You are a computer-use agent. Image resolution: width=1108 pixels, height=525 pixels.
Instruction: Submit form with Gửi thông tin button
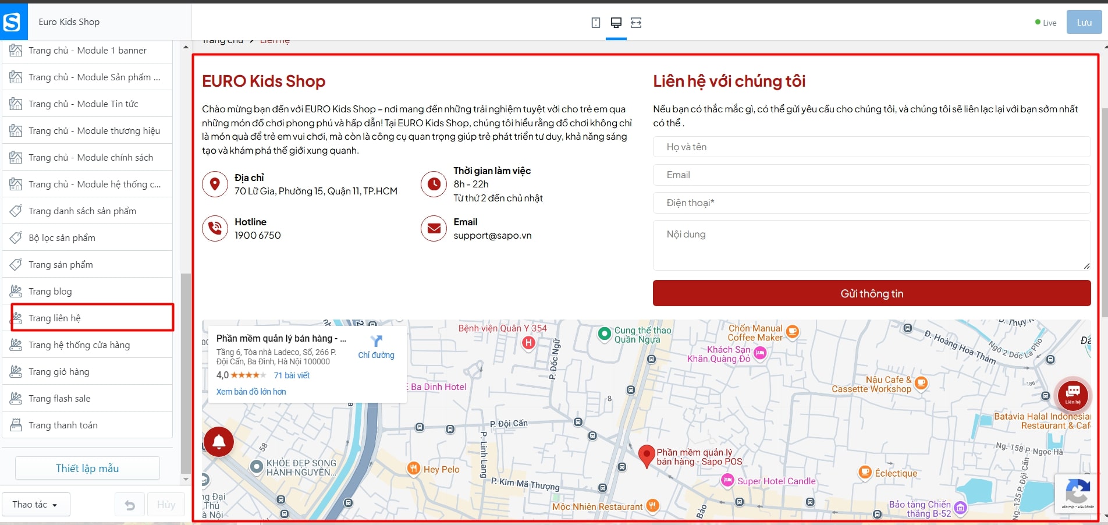point(872,293)
